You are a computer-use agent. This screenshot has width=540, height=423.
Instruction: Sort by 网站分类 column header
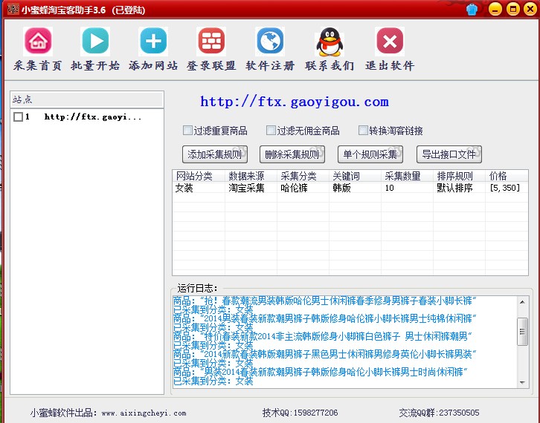[x=199, y=176]
